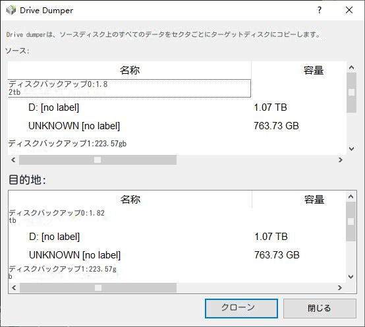Click destination list scroll down arrow
Viewport: 365px width, 327px height.
tap(351, 277)
